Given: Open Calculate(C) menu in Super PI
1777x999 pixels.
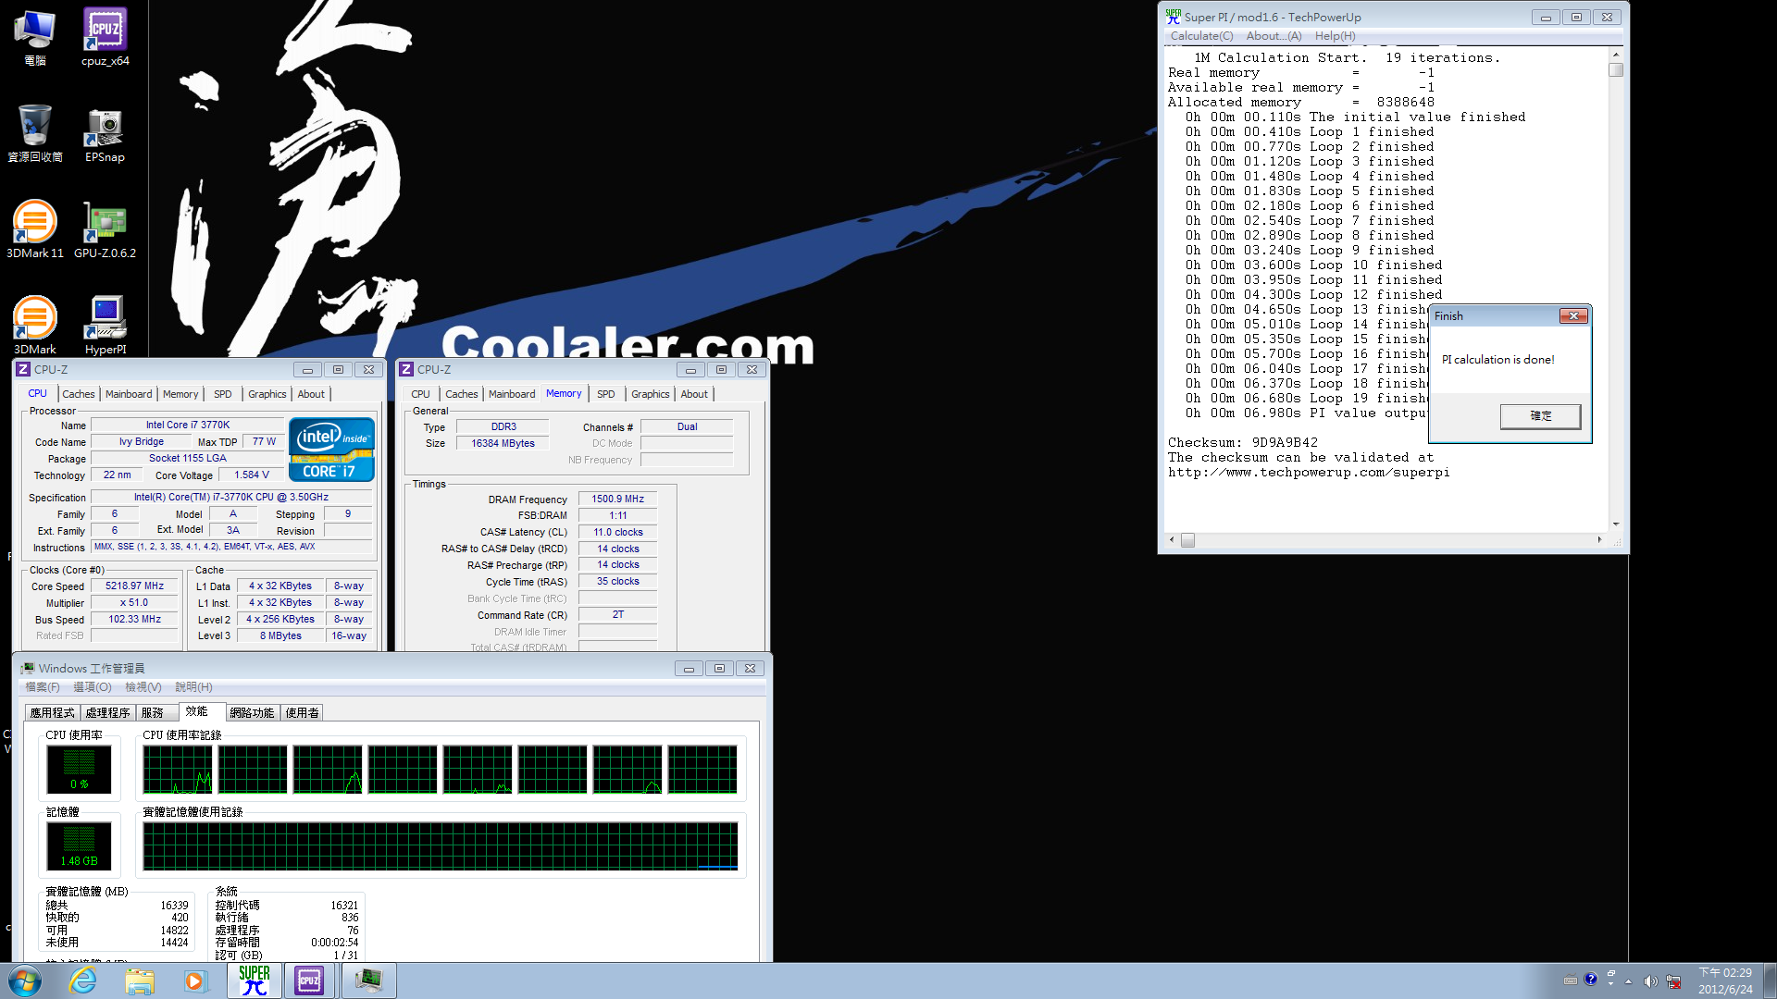Looking at the screenshot, I should click(1201, 36).
